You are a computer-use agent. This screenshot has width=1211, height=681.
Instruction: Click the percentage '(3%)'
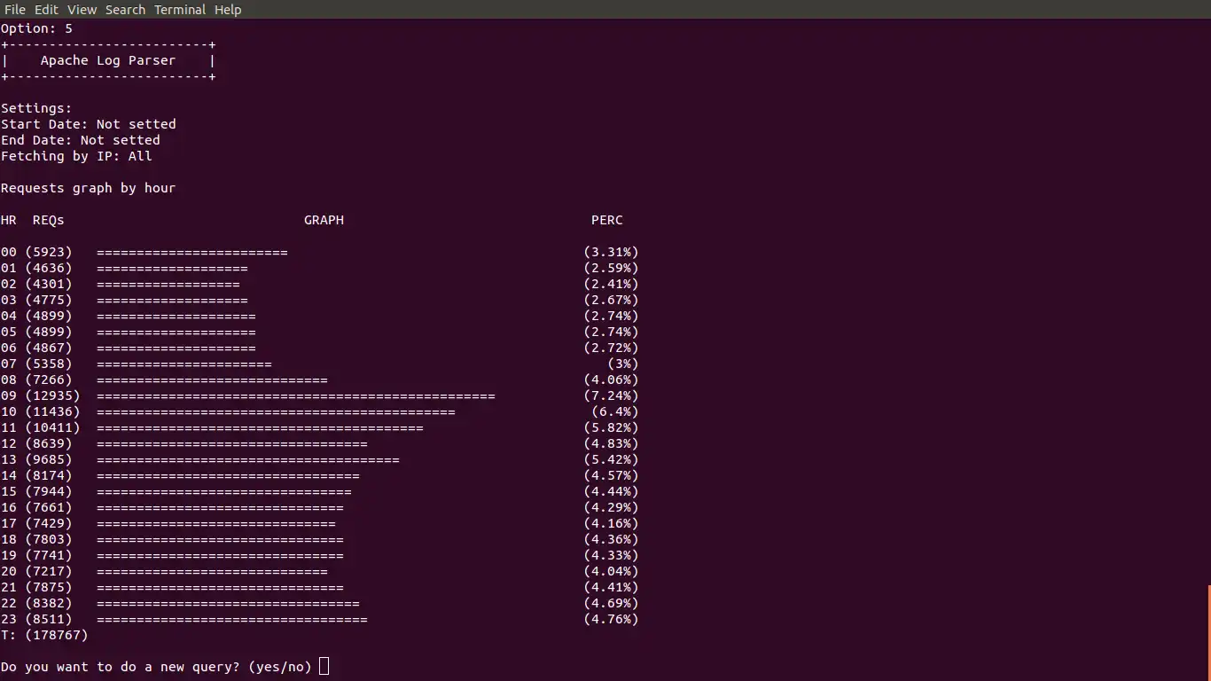click(x=623, y=364)
